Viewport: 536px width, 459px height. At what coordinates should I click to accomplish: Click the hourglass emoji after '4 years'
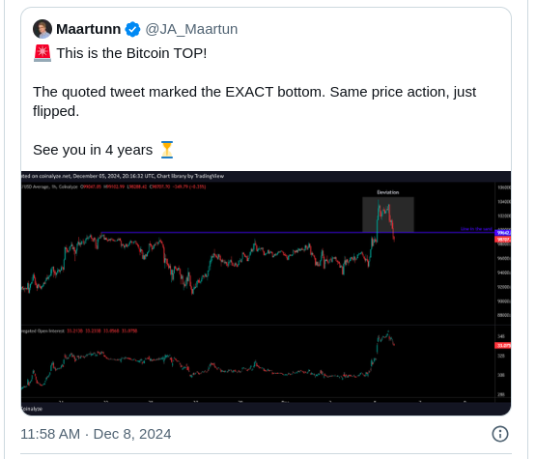[x=167, y=150]
